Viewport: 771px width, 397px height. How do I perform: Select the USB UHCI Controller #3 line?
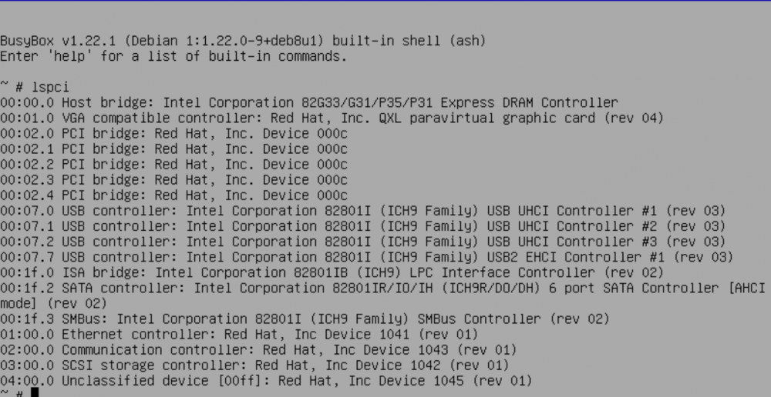tap(363, 242)
